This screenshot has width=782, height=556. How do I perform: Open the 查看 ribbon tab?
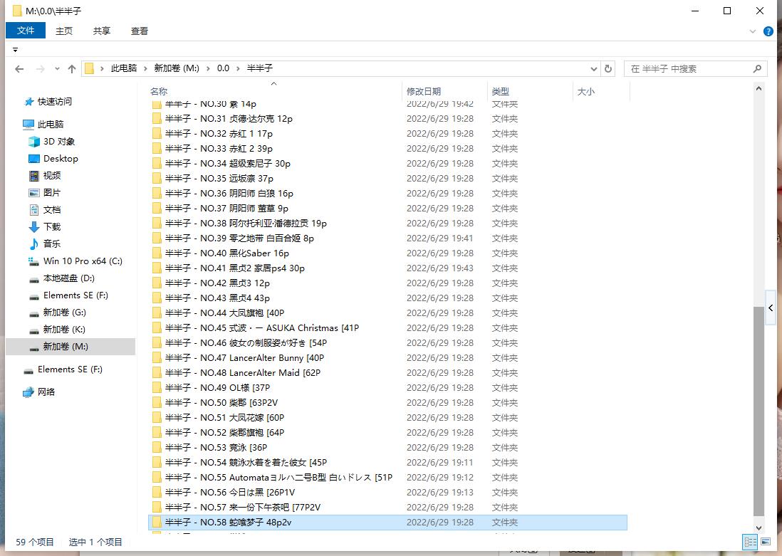coord(140,31)
